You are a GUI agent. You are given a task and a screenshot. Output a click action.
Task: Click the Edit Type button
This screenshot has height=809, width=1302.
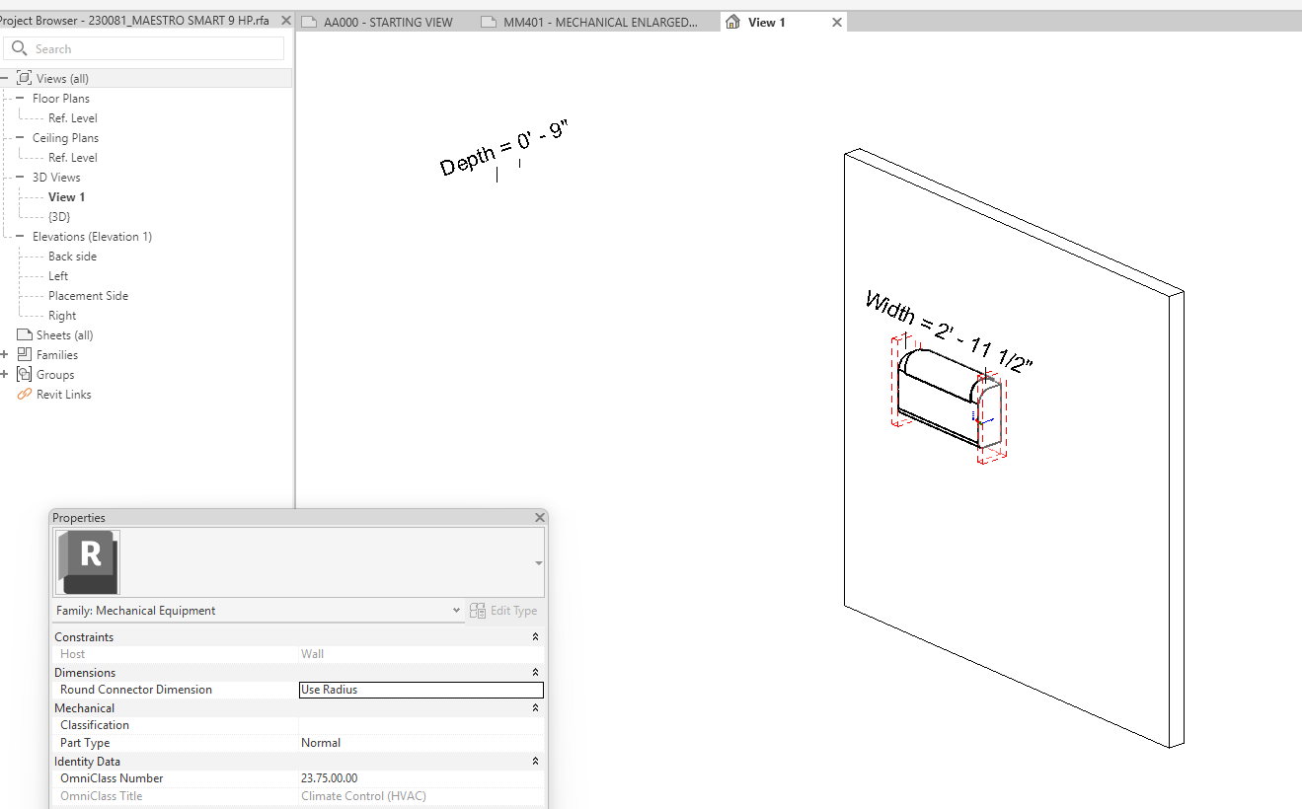[x=503, y=611]
